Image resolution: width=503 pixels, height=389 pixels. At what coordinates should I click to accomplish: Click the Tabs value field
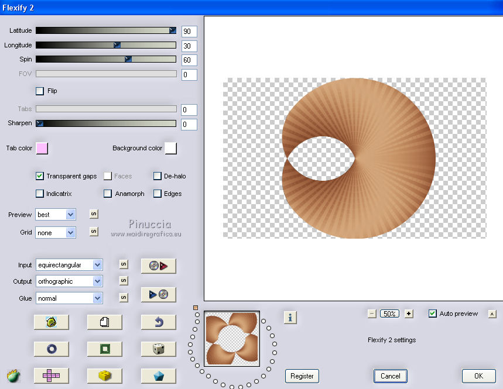pyautogui.click(x=189, y=110)
